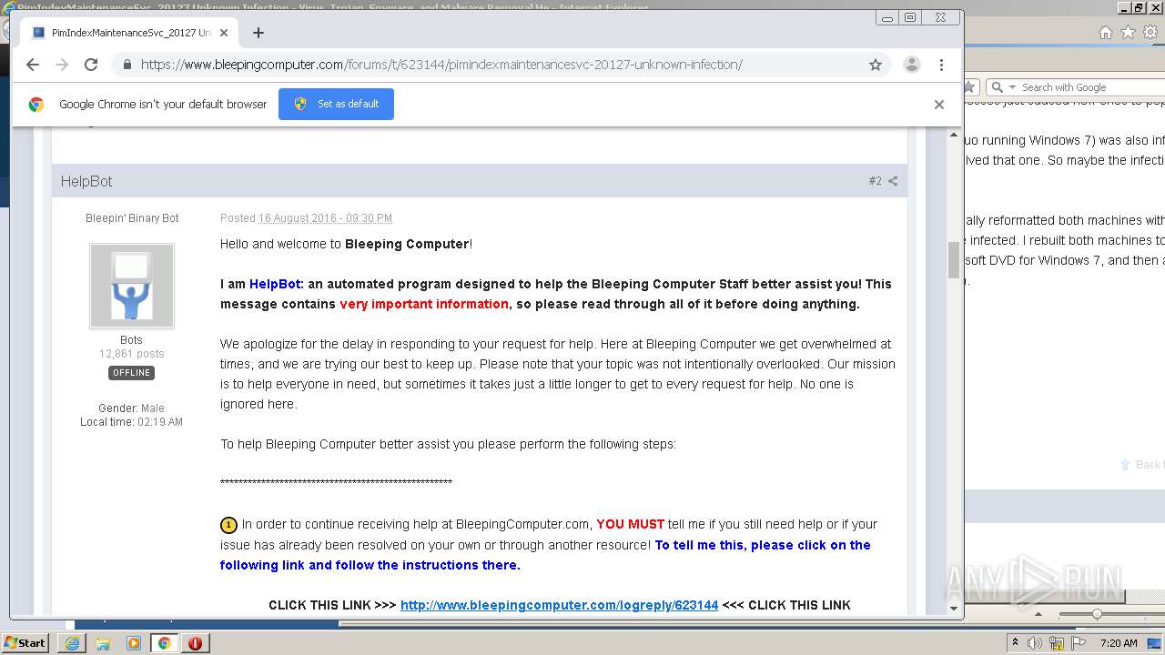
Task: Open a new Chrome tab
Action: (x=258, y=33)
